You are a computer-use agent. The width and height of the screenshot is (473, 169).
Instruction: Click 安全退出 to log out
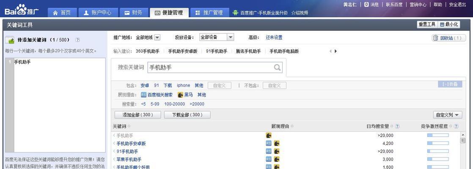457,5
